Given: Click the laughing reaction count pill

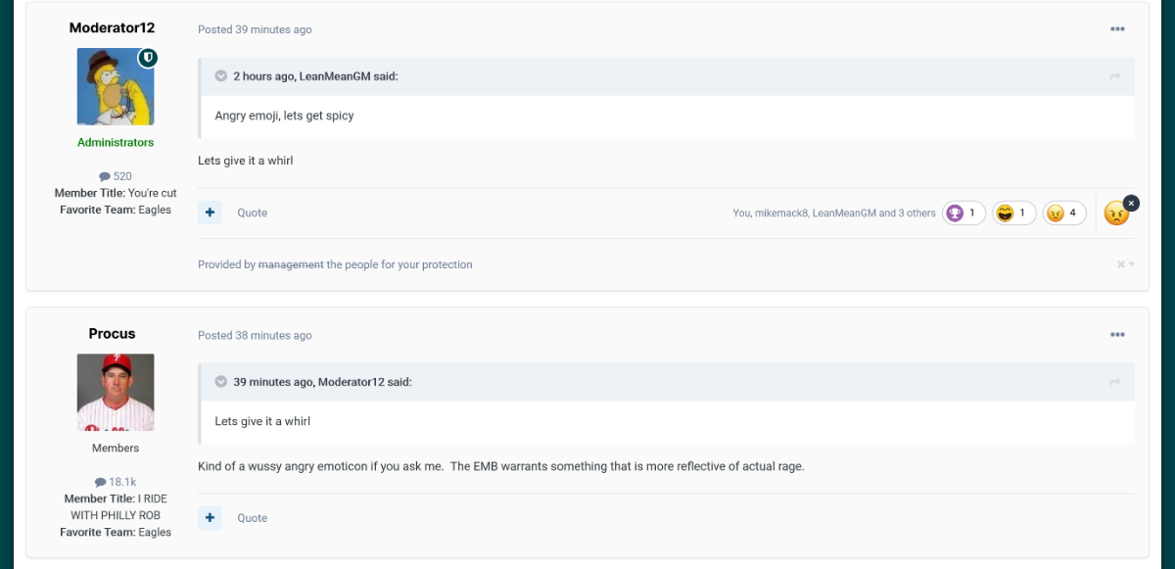Looking at the screenshot, I should tap(1013, 213).
